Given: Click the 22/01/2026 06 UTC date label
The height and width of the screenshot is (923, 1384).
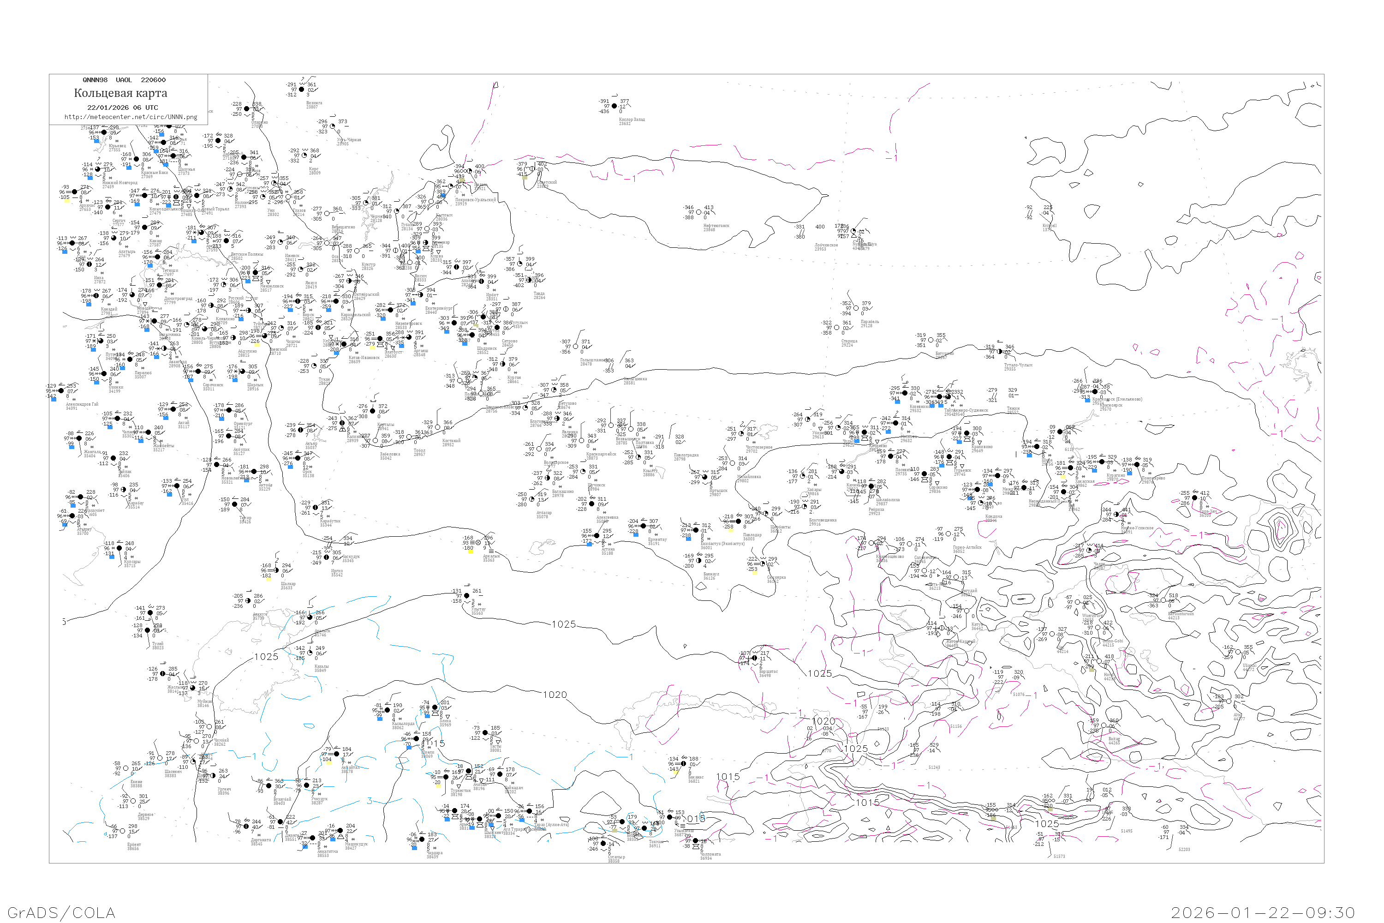Looking at the screenshot, I should [122, 108].
